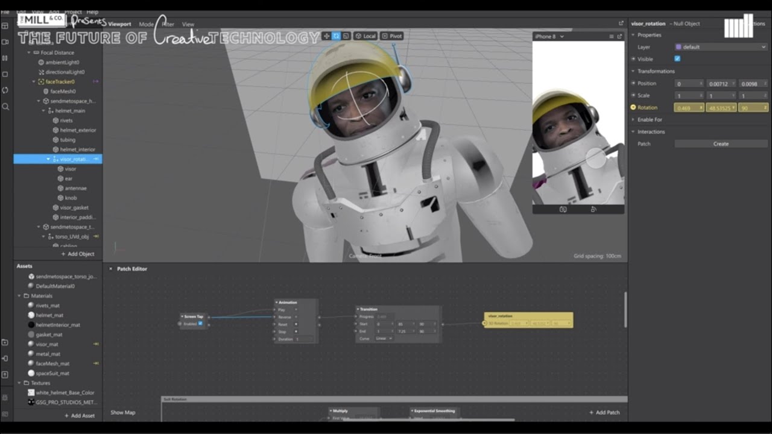Open the iPhone 8 device dropdown
The image size is (772, 434).
click(x=549, y=36)
